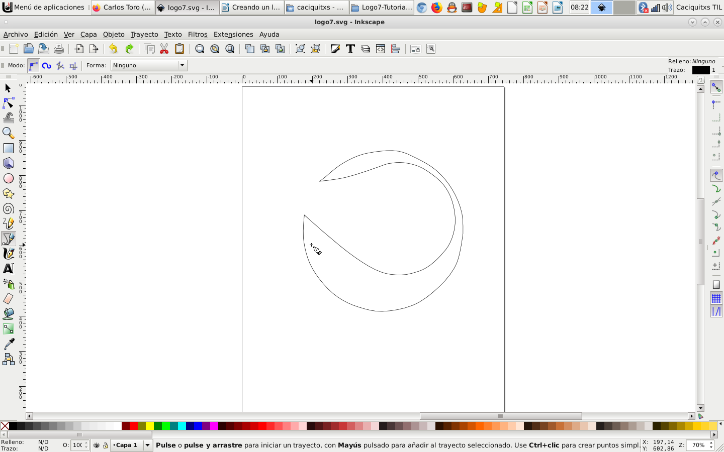Toggle layer visibility eye icon
Image resolution: width=724 pixels, height=452 pixels.
97,445
